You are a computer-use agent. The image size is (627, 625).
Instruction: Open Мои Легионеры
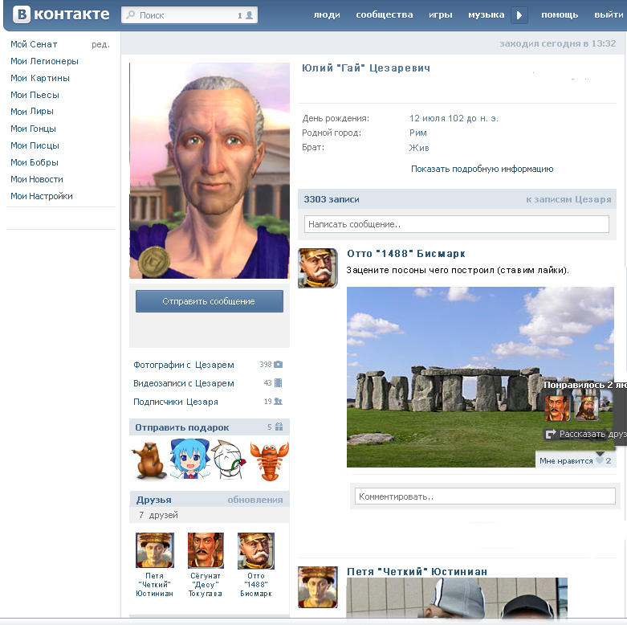tap(44, 61)
